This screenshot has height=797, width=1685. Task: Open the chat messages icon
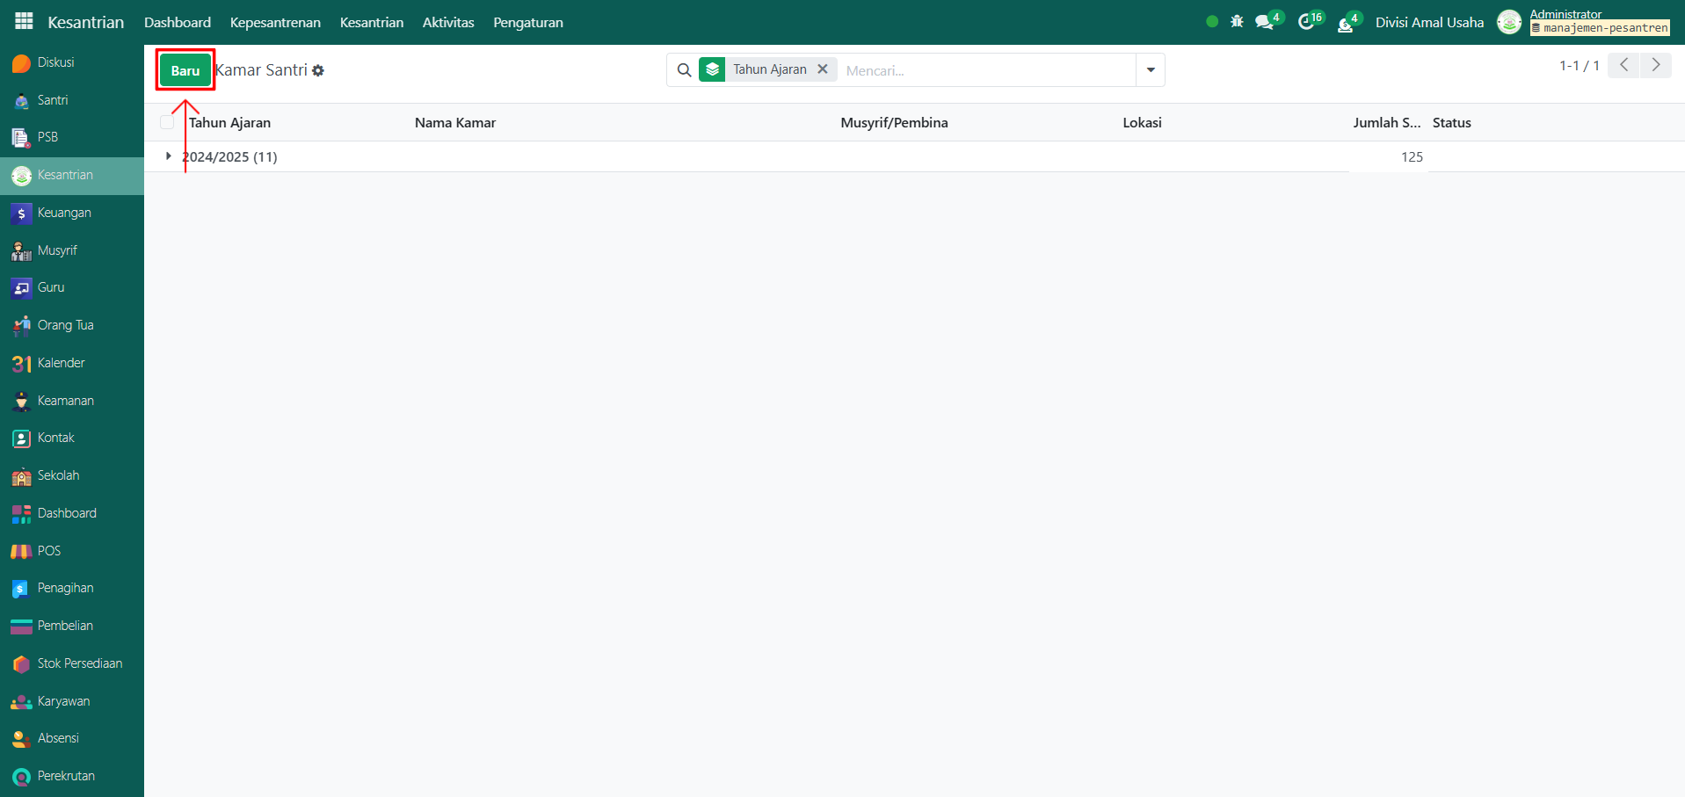point(1265,22)
